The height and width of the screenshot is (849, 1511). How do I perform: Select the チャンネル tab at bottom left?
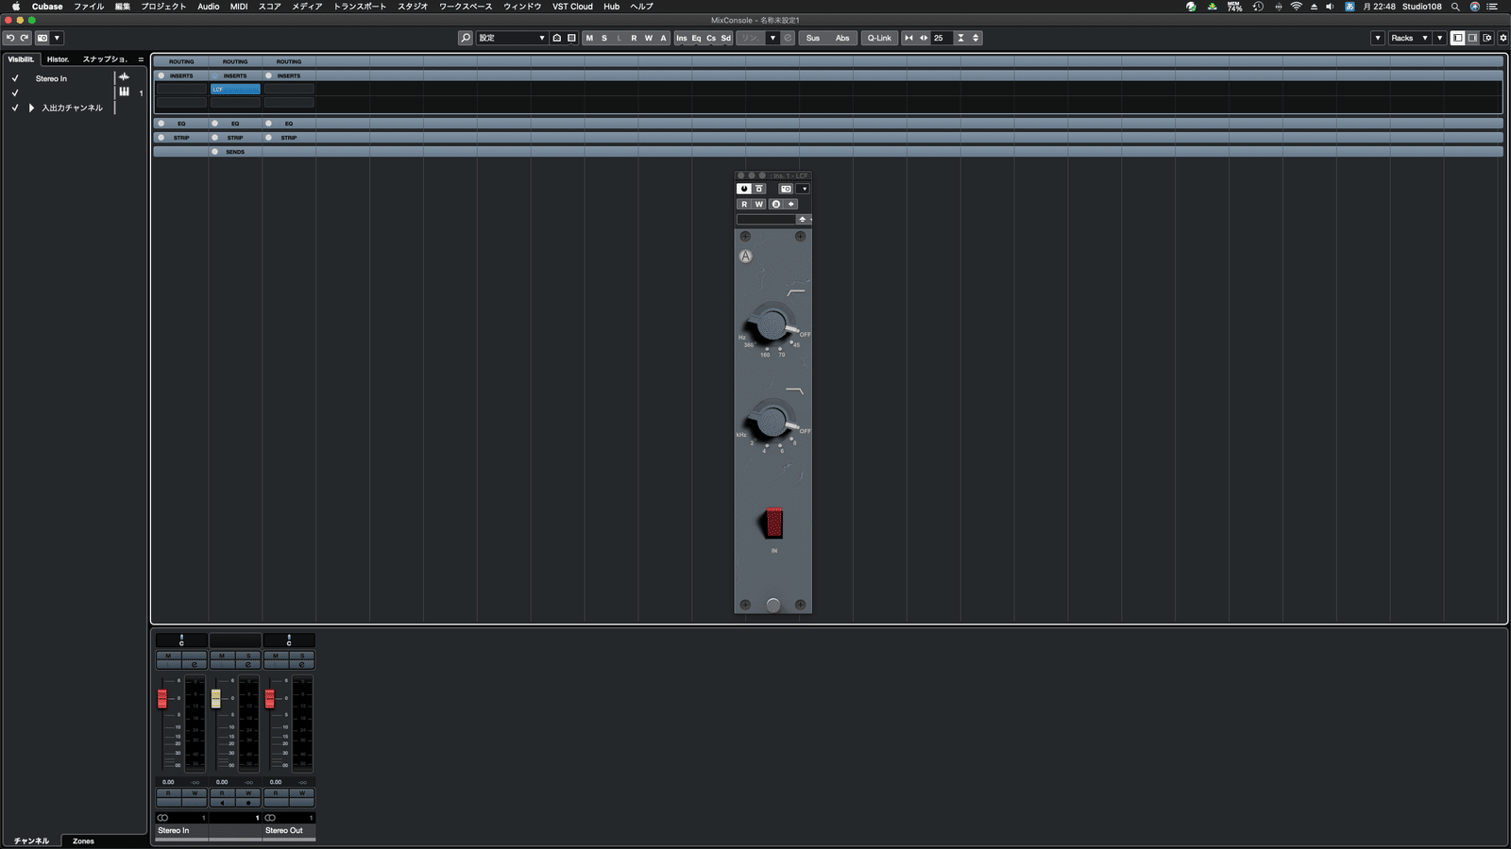[31, 841]
